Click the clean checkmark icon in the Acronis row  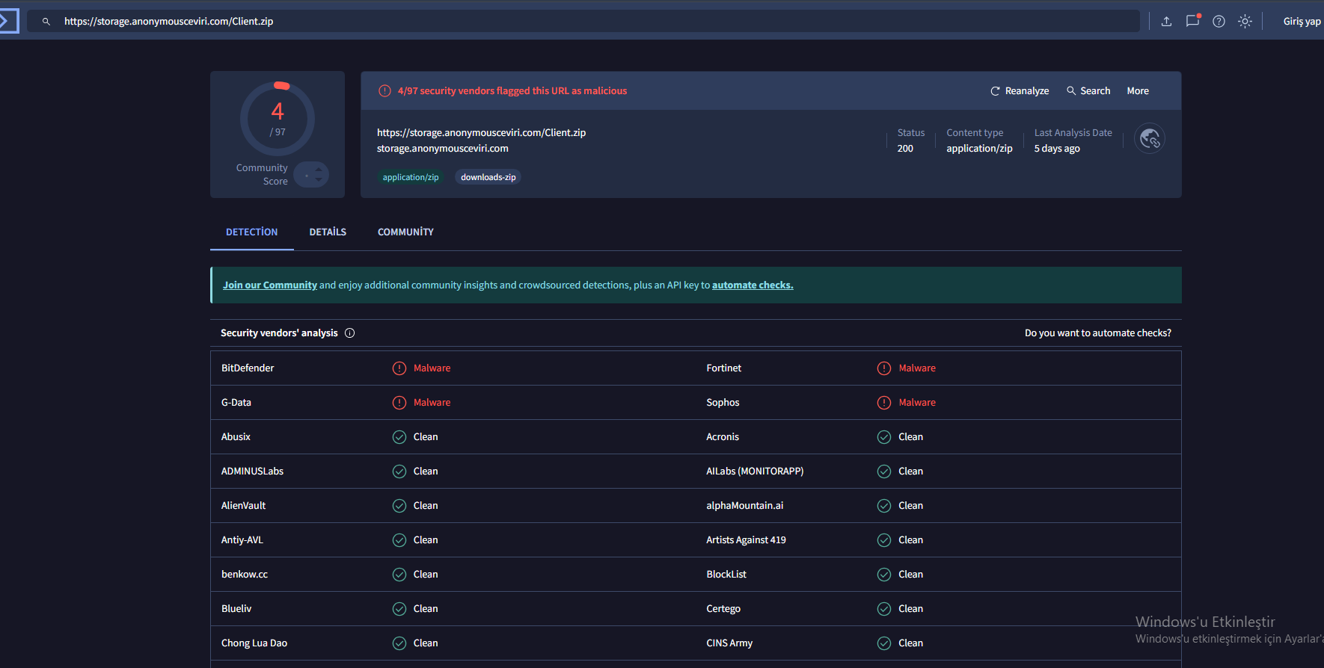pyautogui.click(x=884, y=437)
